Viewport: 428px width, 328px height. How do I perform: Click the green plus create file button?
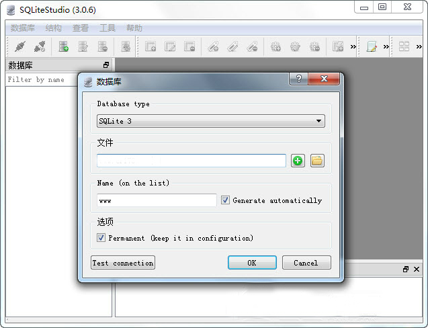[x=298, y=161]
